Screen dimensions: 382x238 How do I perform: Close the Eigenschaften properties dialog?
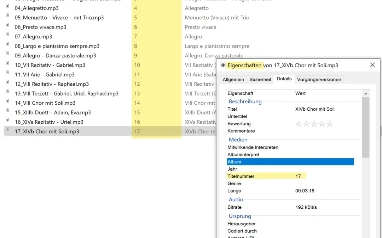(372, 65)
